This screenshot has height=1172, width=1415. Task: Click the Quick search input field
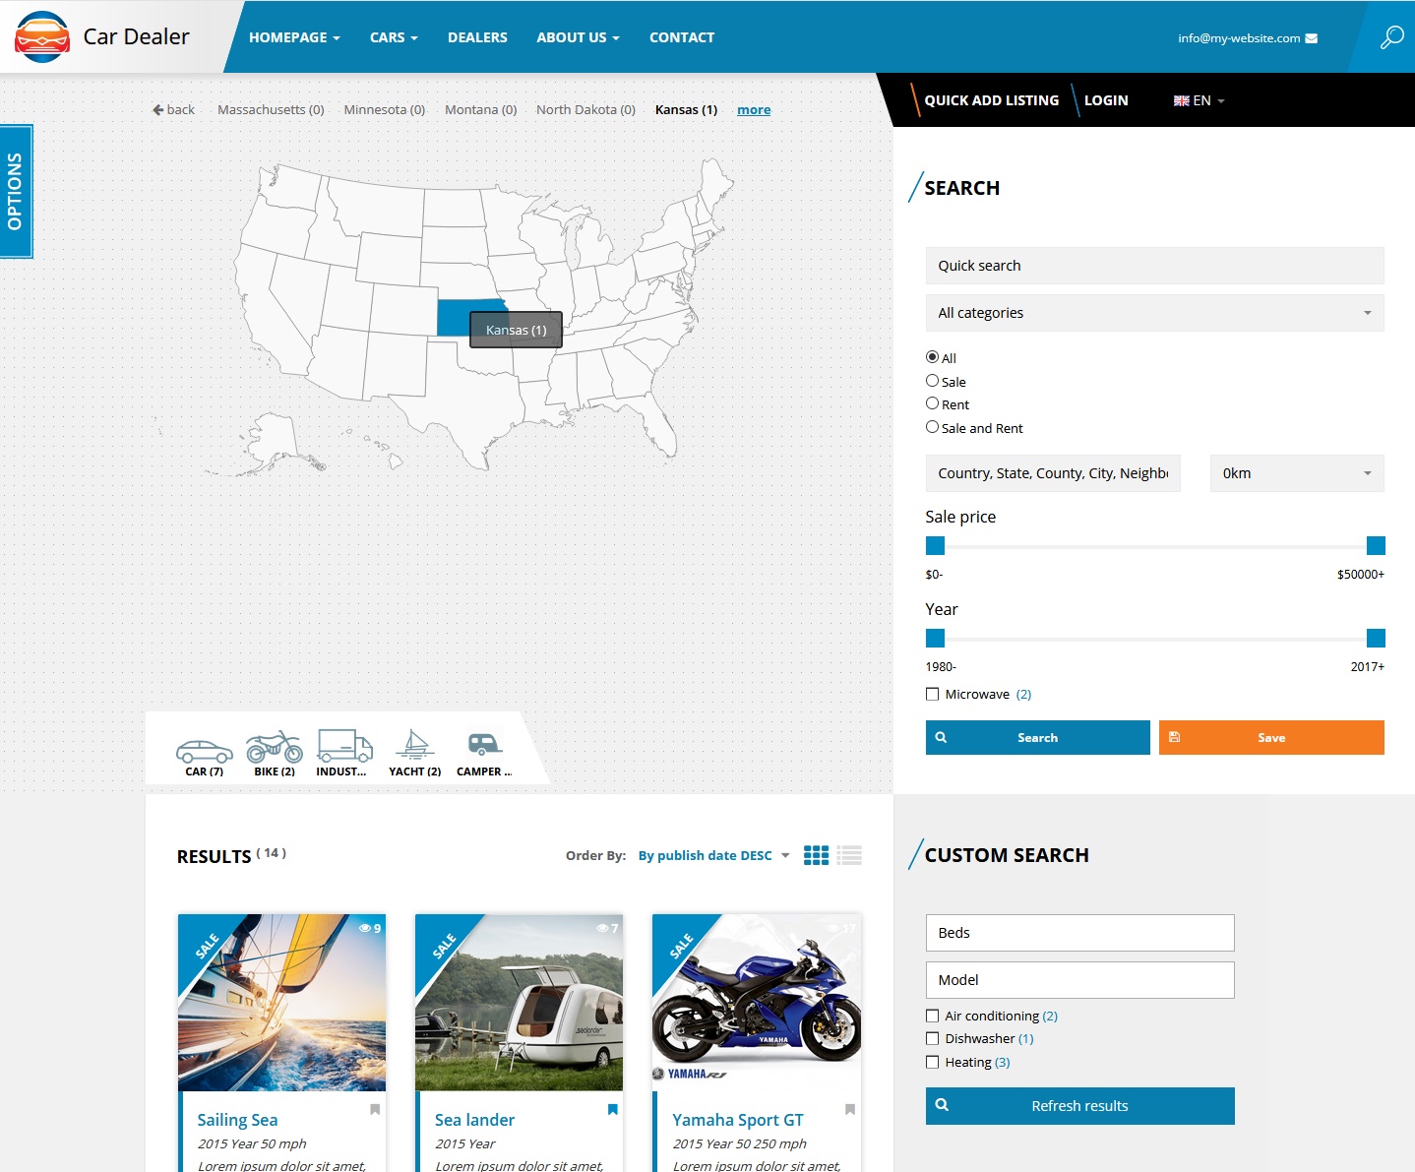pos(1153,266)
